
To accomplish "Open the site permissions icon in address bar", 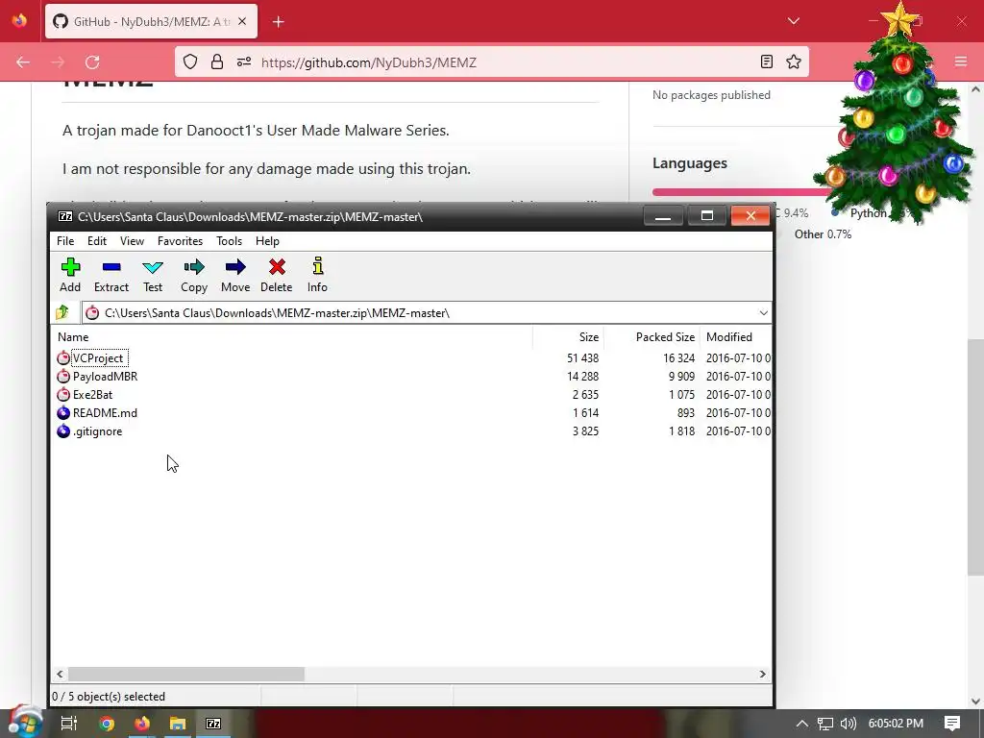I will [244, 61].
